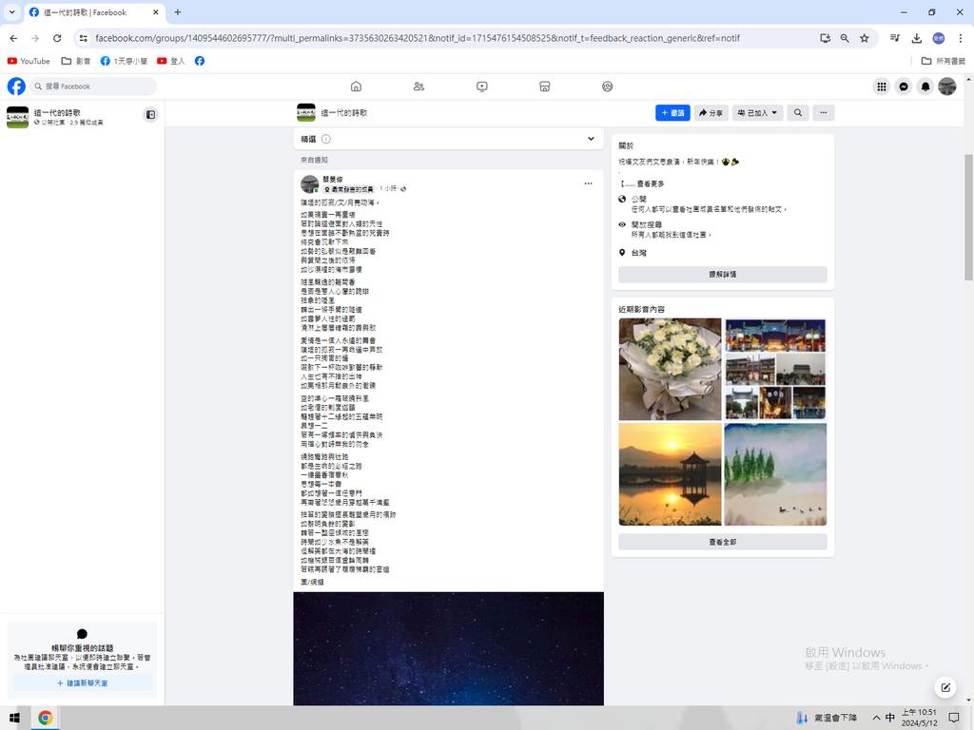Expand the 精選 section chevron
The image size is (974, 730).
click(x=591, y=139)
